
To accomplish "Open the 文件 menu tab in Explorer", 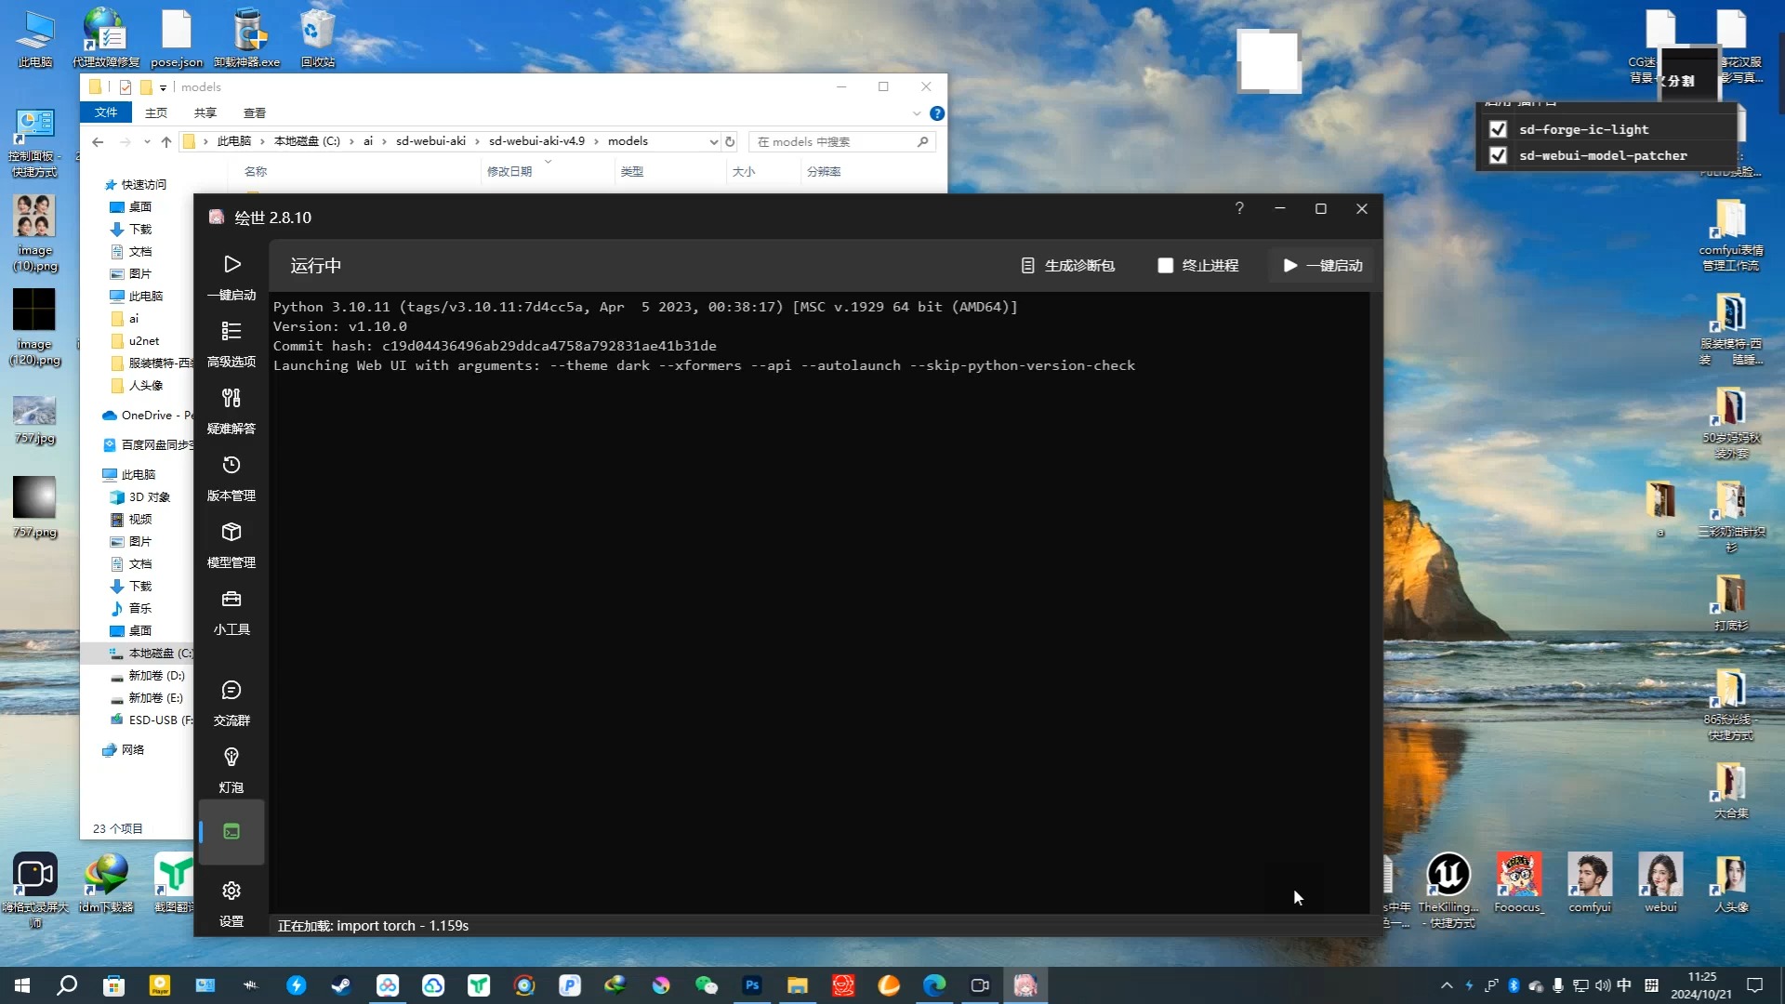I will tap(106, 112).
